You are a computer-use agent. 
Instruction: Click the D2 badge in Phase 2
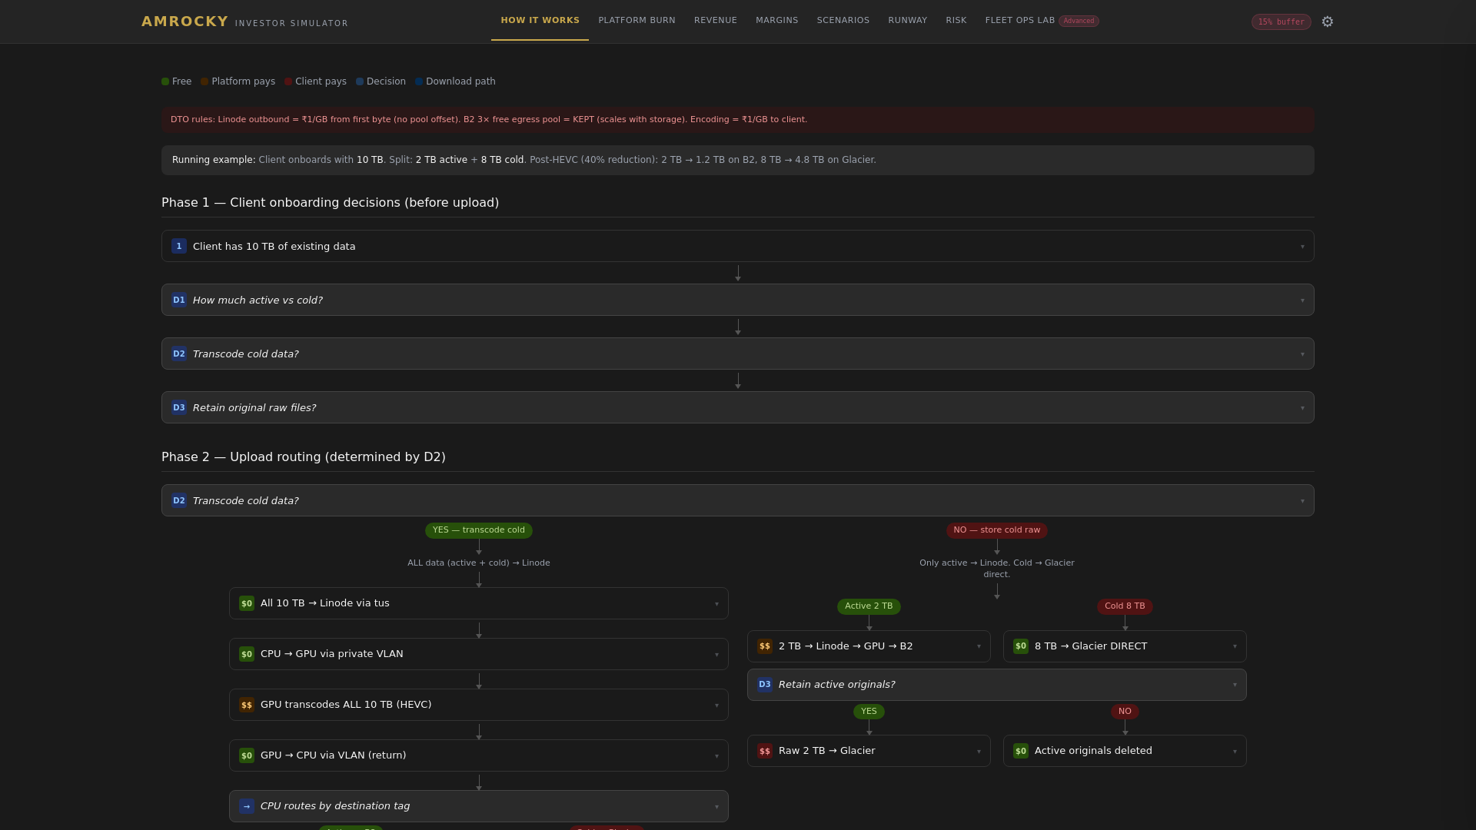[x=179, y=500]
